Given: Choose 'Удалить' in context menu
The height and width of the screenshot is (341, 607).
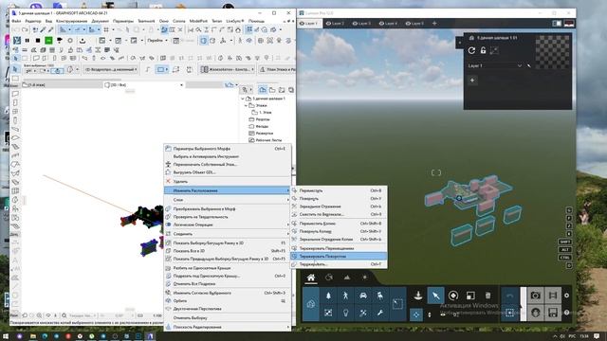Looking at the screenshot, I should coord(228,181).
